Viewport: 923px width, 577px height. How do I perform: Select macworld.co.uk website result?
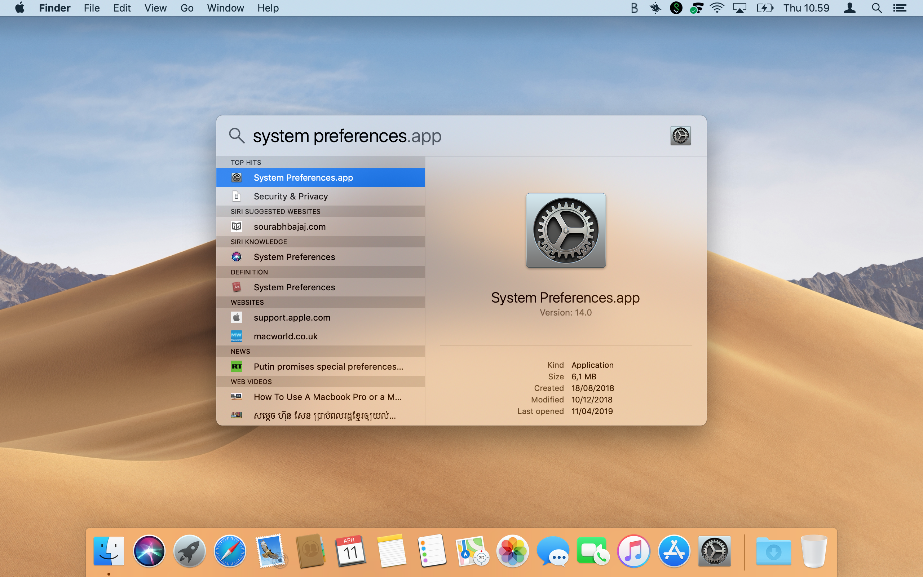pyautogui.click(x=321, y=336)
